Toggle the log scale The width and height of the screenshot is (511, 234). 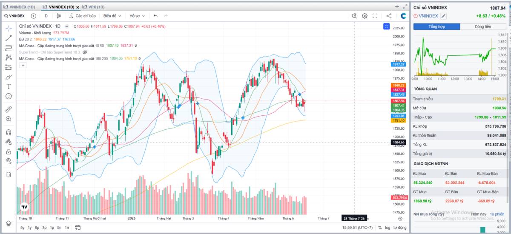coord(388,228)
